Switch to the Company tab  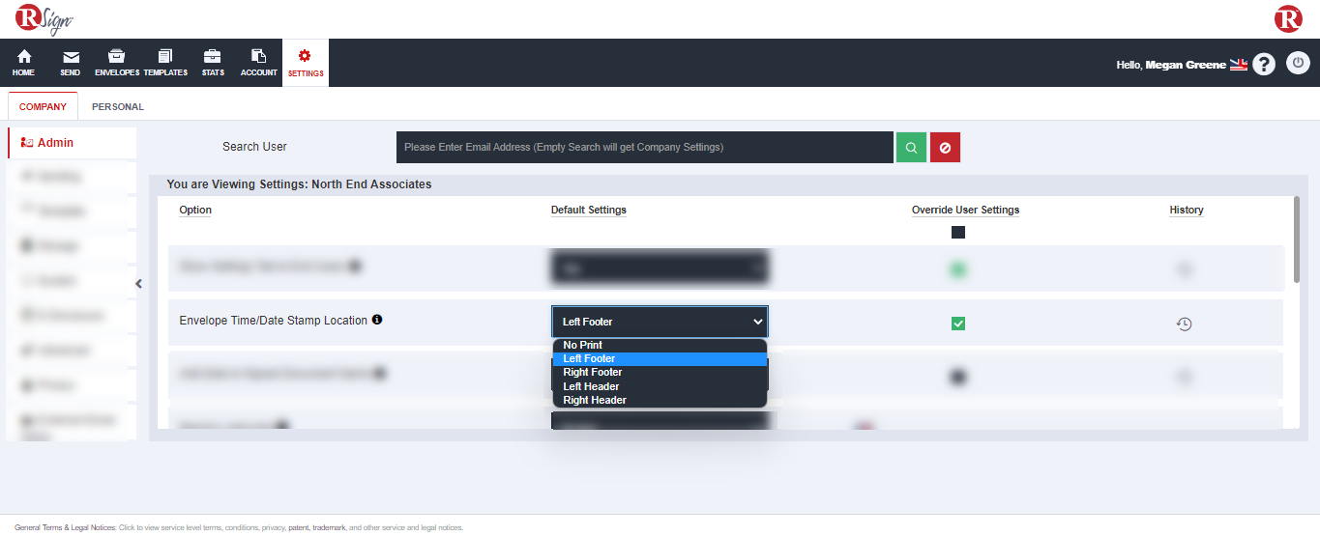coord(43,107)
